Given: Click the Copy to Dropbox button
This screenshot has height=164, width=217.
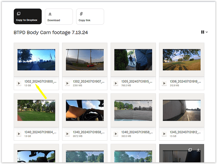Looking at the screenshot, I should 28,16.
